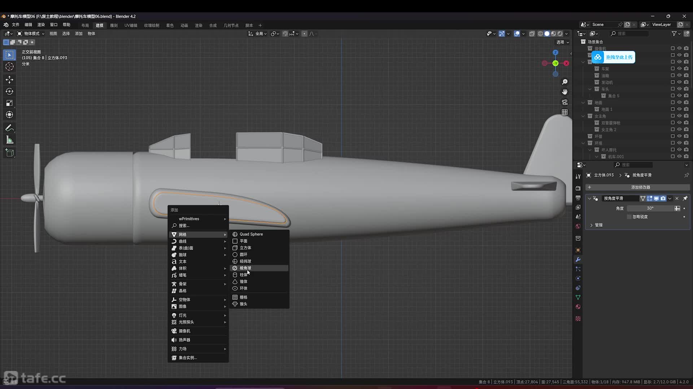Open the Scene properties tab
The height and width of the screenshot is (389, 693).
(x=578, y=217)
